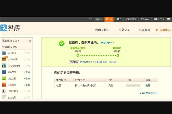Viewport: 172px width, 114px height.
Task: Click the orange 10 points badge
Action: point(109,19)
